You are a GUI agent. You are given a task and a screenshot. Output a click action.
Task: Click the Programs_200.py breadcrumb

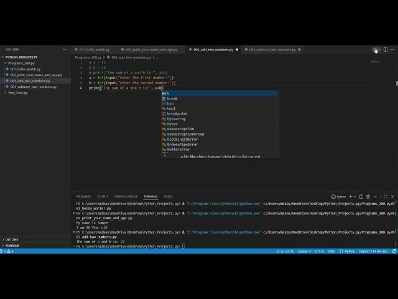point(88,57)
